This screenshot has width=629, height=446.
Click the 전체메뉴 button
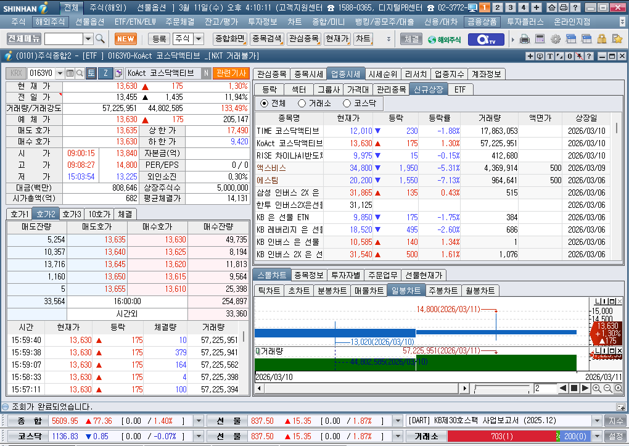click(24, 38)
